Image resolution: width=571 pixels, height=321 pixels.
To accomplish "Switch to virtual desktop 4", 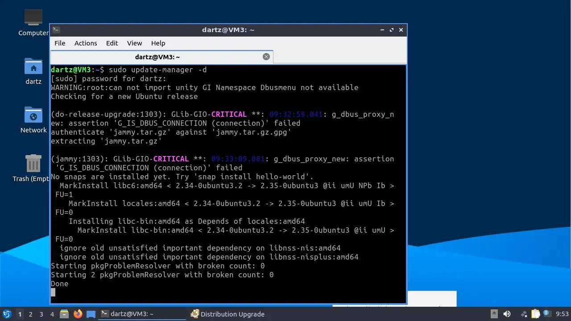I will [x=52, y=314].
